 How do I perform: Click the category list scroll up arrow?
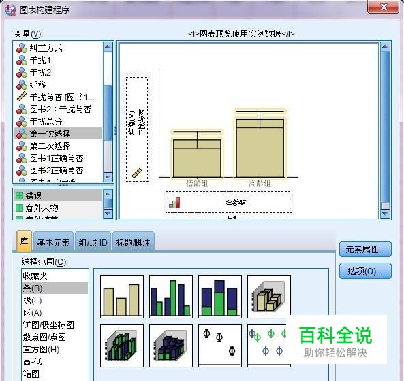108,194
